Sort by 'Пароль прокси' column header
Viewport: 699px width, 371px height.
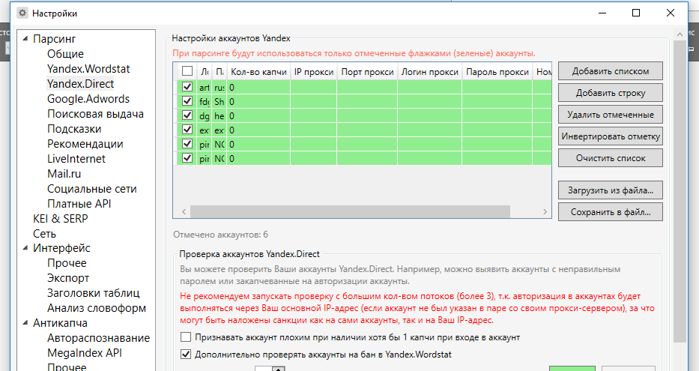pyautogui.click(x=497, y=72)
